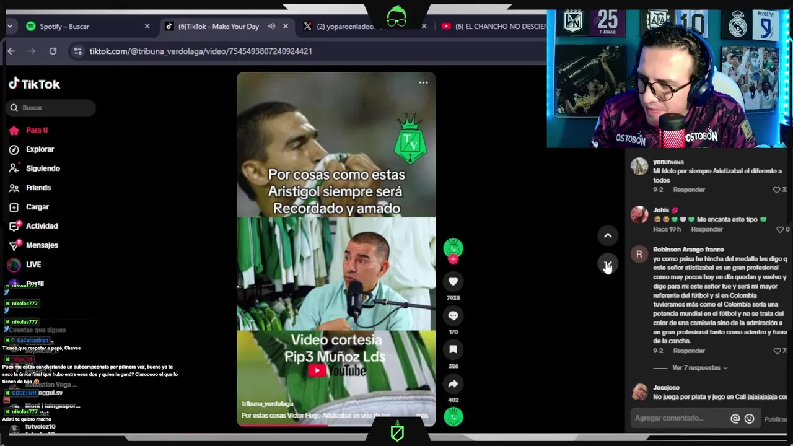Open the Cargar upload page

37,207
